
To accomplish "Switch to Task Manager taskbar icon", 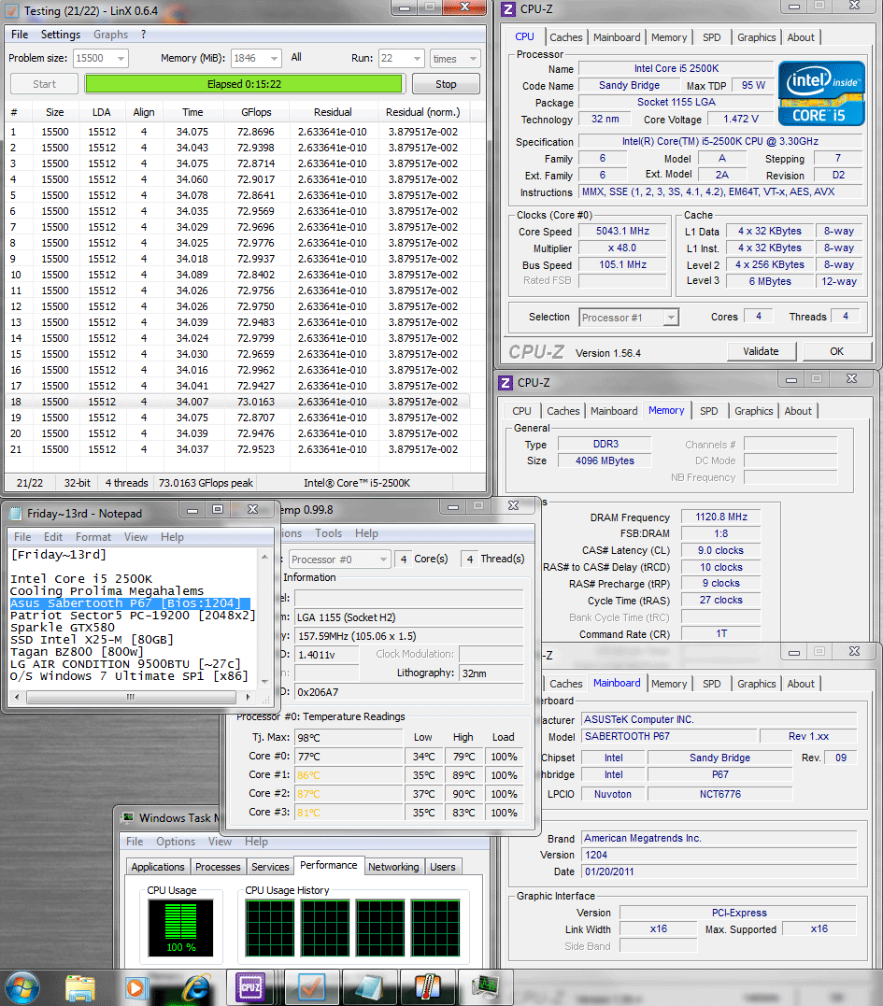I will (485, 987).
